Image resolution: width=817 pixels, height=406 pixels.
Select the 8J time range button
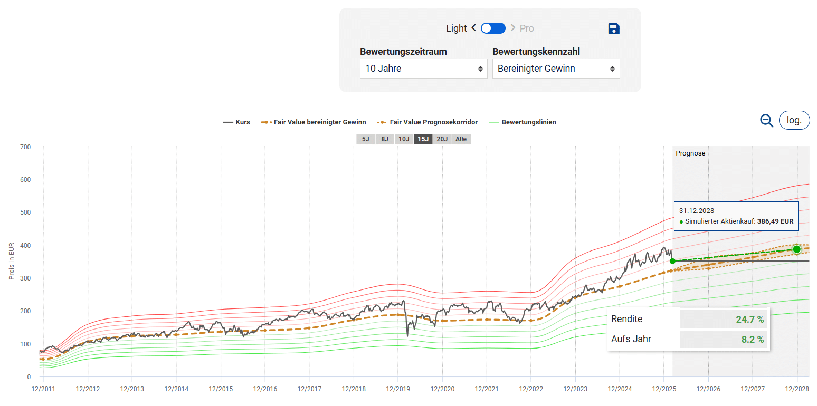(384, 139)
